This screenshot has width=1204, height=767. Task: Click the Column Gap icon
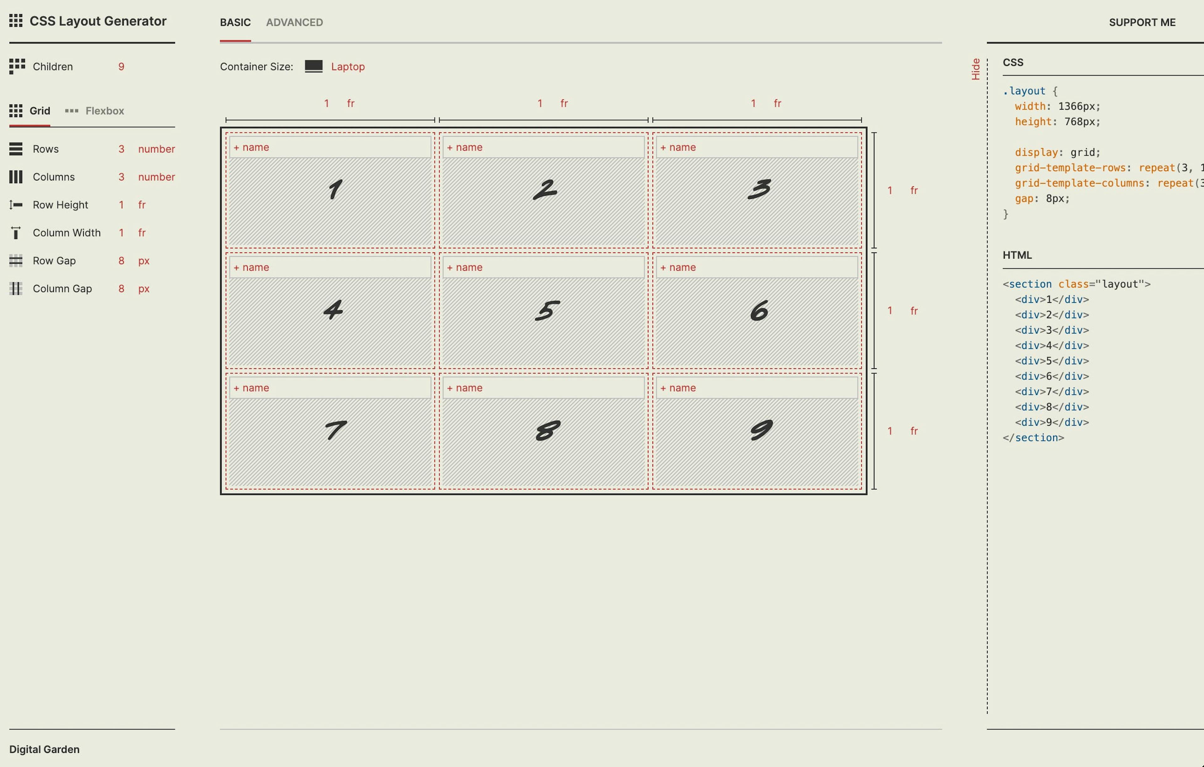coord(15,289)
